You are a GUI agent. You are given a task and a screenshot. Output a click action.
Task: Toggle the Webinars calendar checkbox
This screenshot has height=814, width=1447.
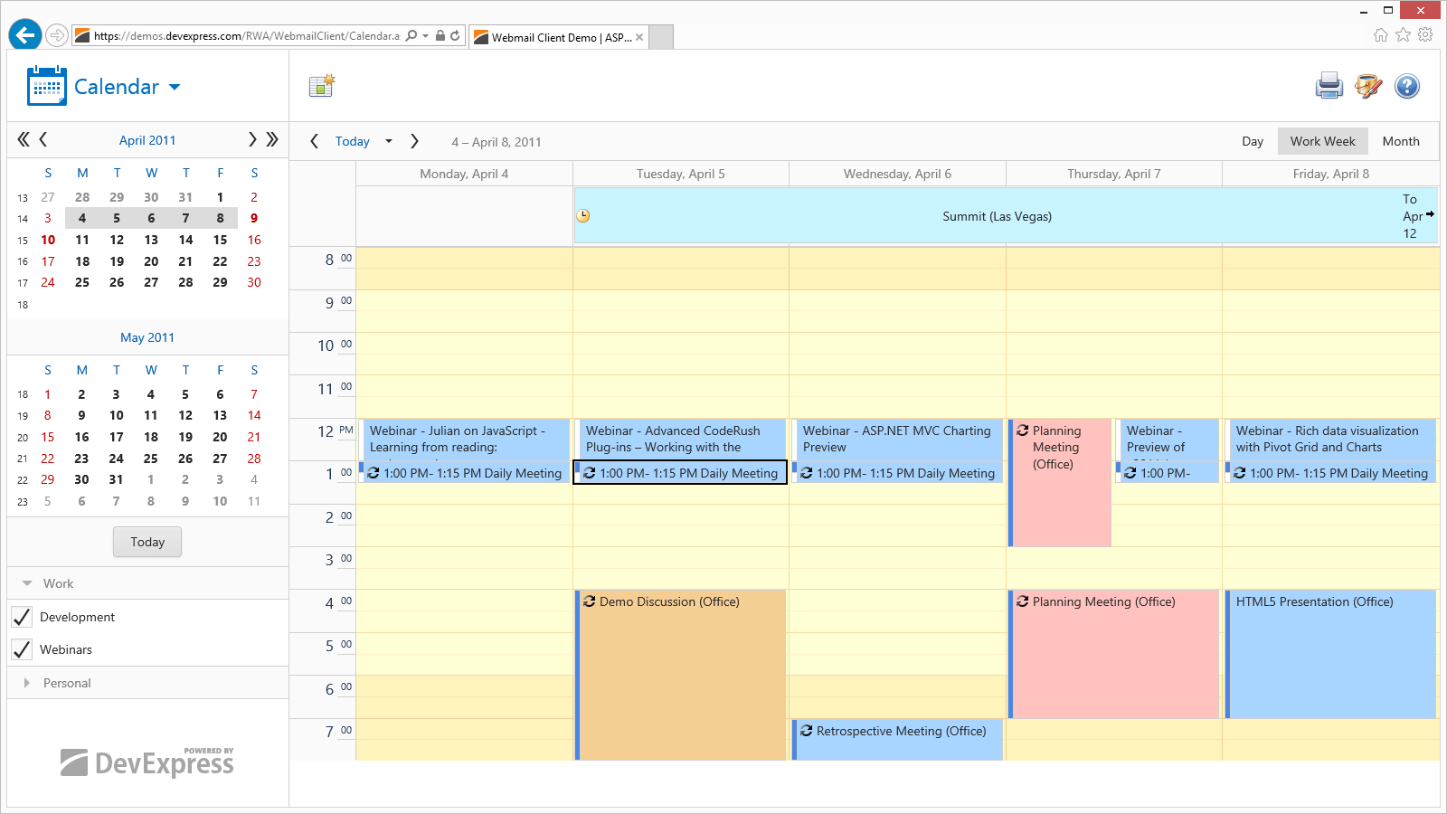click(22, 649)
